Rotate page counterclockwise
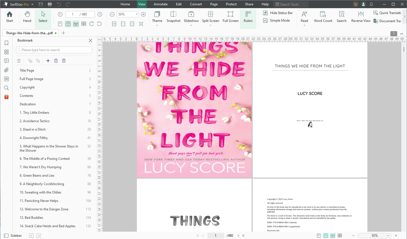The image size is (407, 239). (x=100, y=24)
